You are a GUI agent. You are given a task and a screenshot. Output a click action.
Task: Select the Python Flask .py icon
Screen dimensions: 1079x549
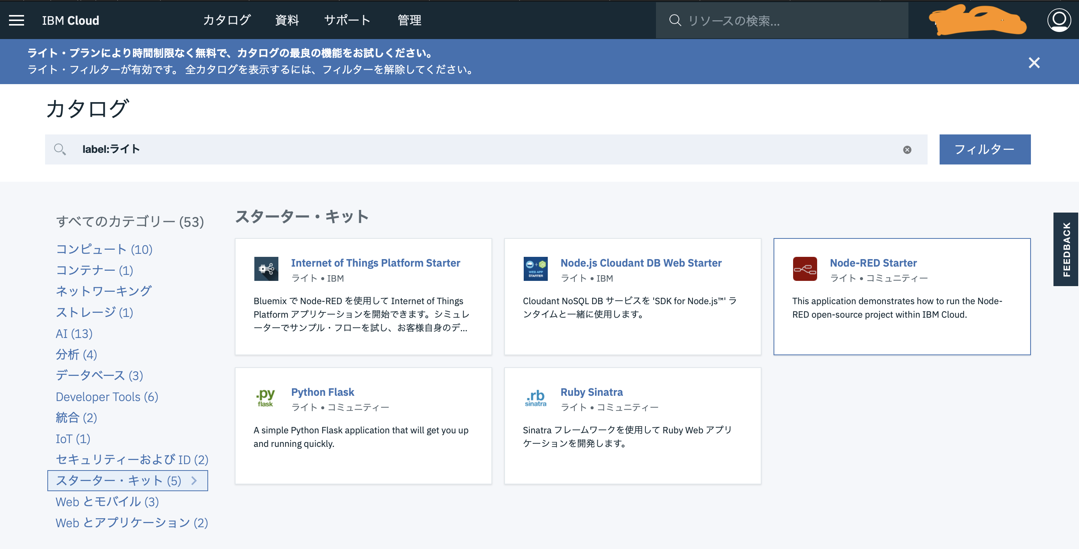pyautogui.click(x=266, y=398)
